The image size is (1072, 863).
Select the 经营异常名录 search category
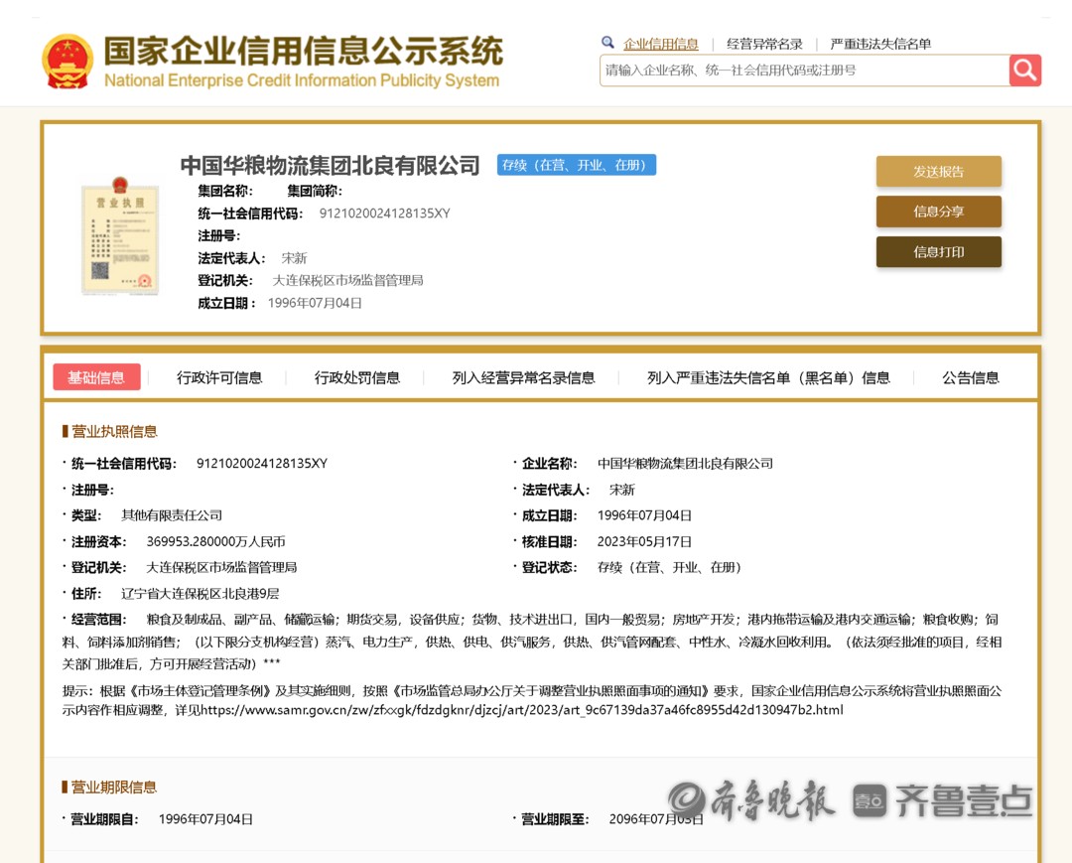click(764, 44)
